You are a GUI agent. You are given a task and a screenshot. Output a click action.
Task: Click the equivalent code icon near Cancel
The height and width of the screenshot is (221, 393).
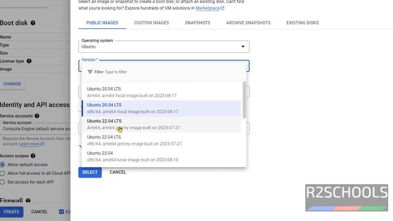click(61, 212)
